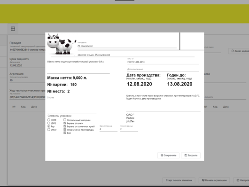Click the 'Сохранить' save button

[168, 156]
